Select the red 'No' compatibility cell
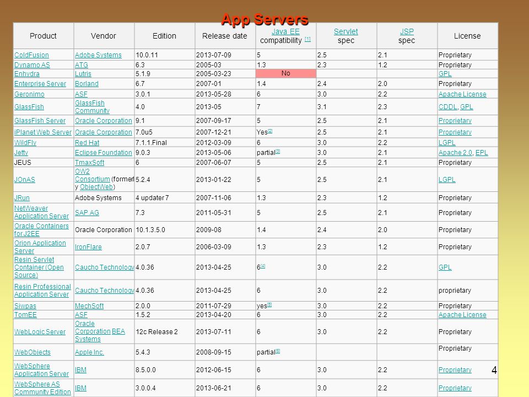529x397 pixels. [x=286, y=73]
